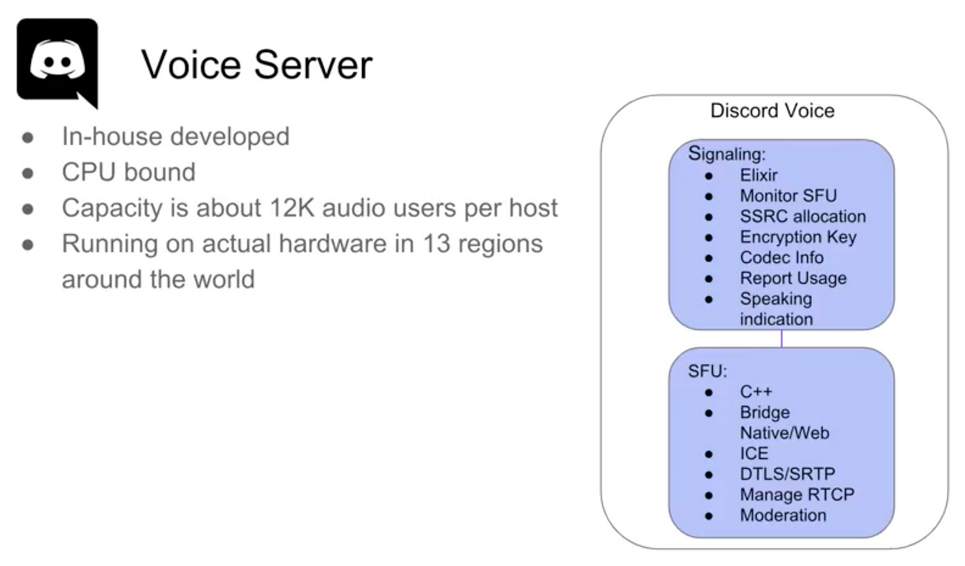Select the 'DTLS/SRTP' item
Image resolution: width=965 pixels, height=566 pixels.
coord(788,474)
